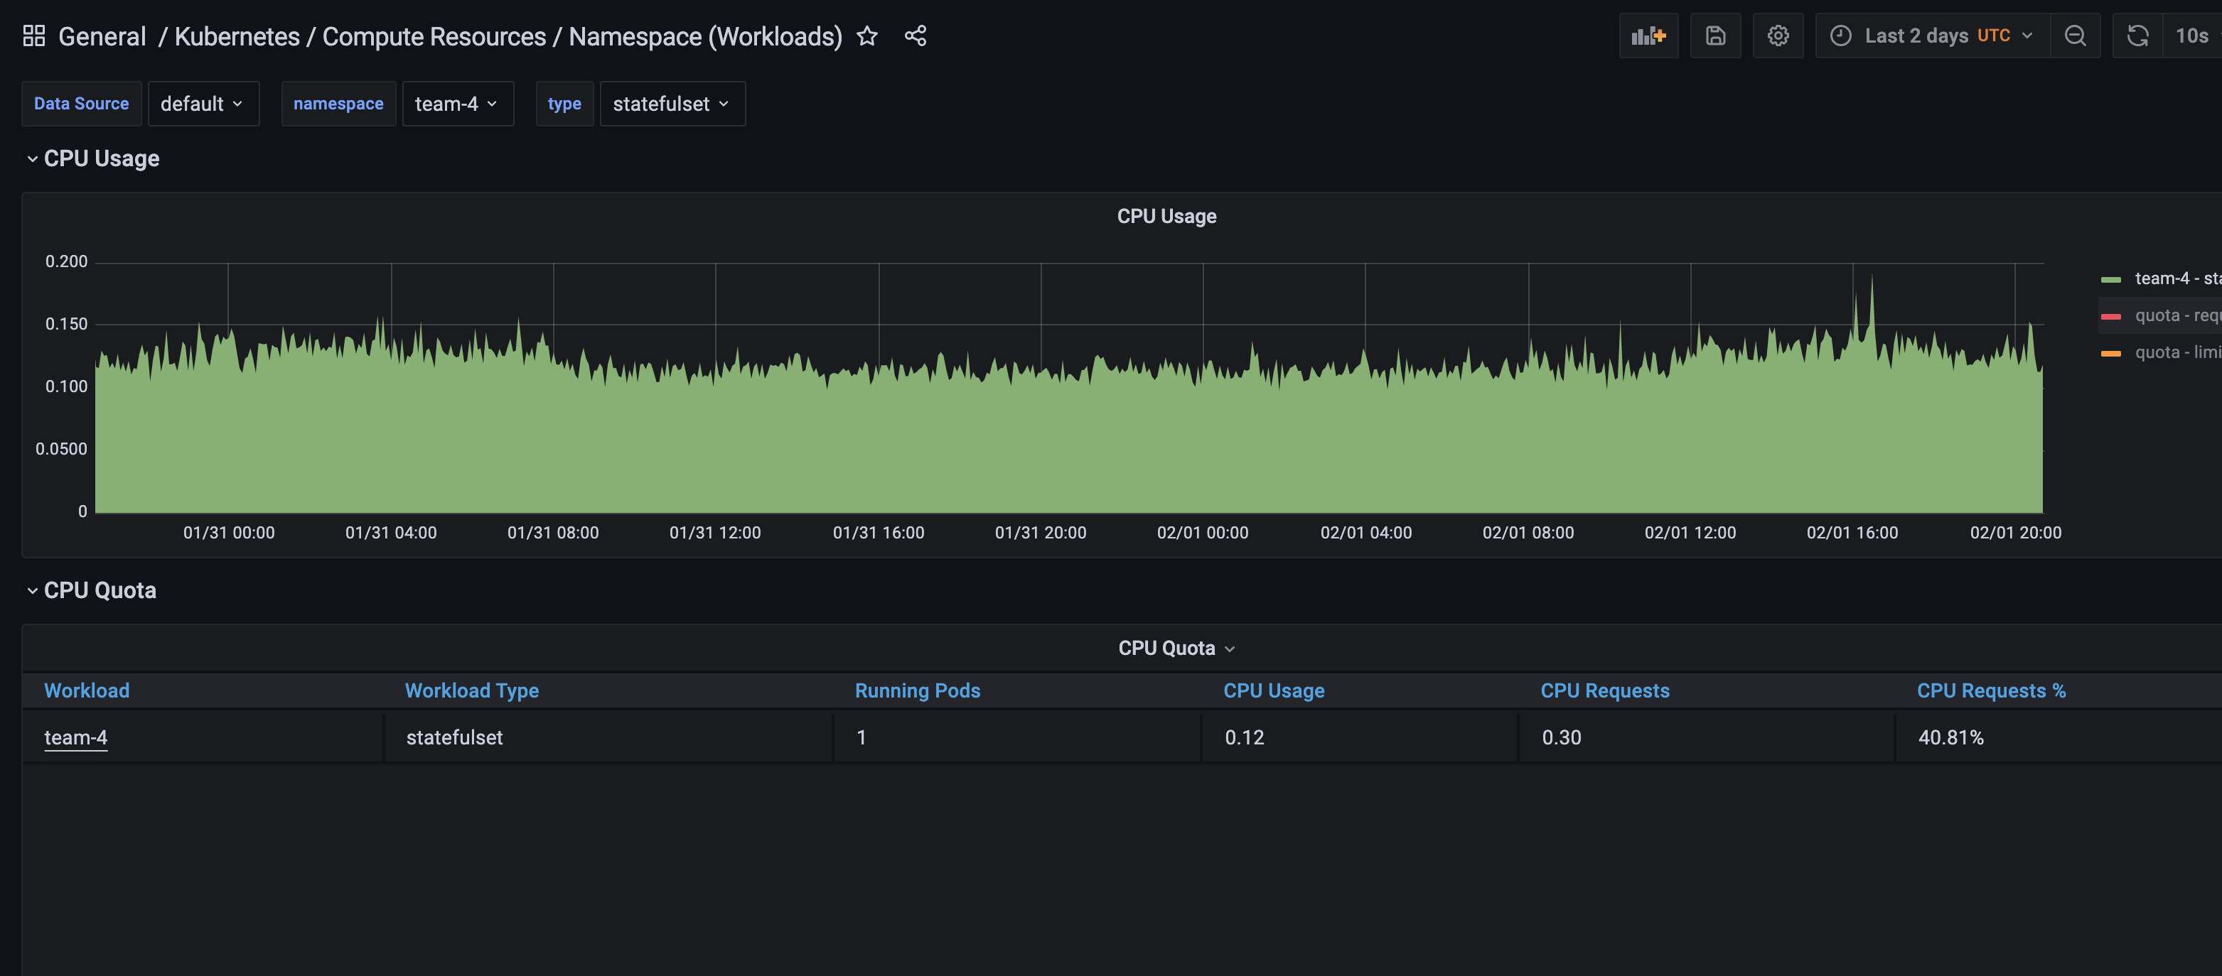Click the type variable label
The width and height of the screenshot is (2222, 976).
click(x=564, y=104)
